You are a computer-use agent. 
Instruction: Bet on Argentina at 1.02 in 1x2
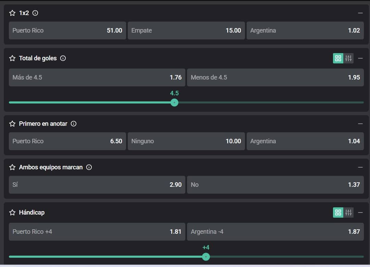click(x=305, y=31)
